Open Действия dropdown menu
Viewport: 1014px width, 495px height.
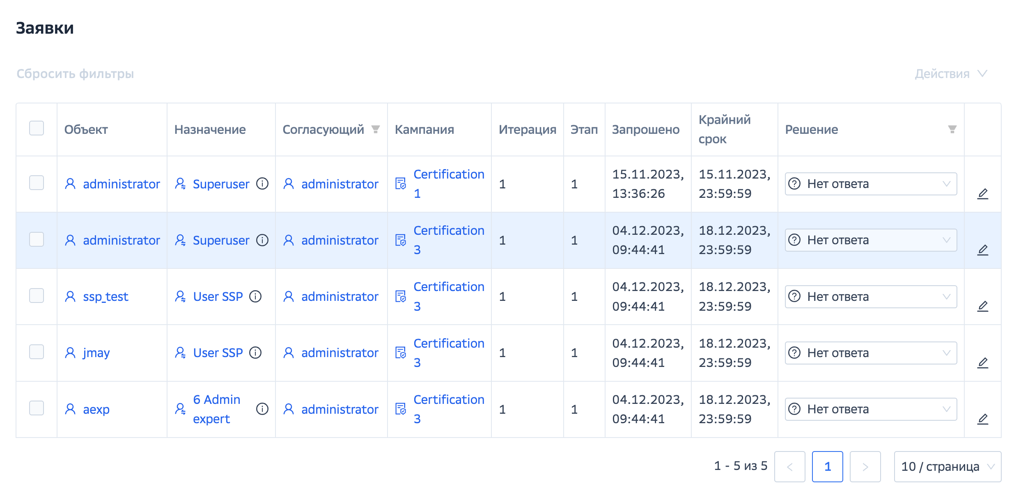click(x=951, y=74)
